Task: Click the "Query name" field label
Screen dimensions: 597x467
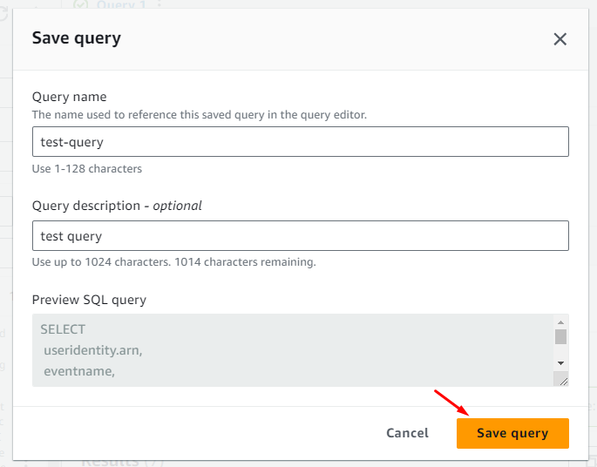Action: click(69, 97)
